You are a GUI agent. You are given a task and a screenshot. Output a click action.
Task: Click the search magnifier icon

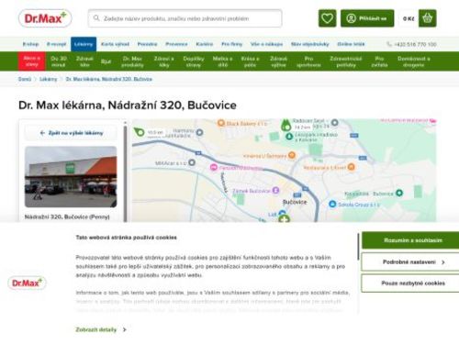[x=96, y=18]
